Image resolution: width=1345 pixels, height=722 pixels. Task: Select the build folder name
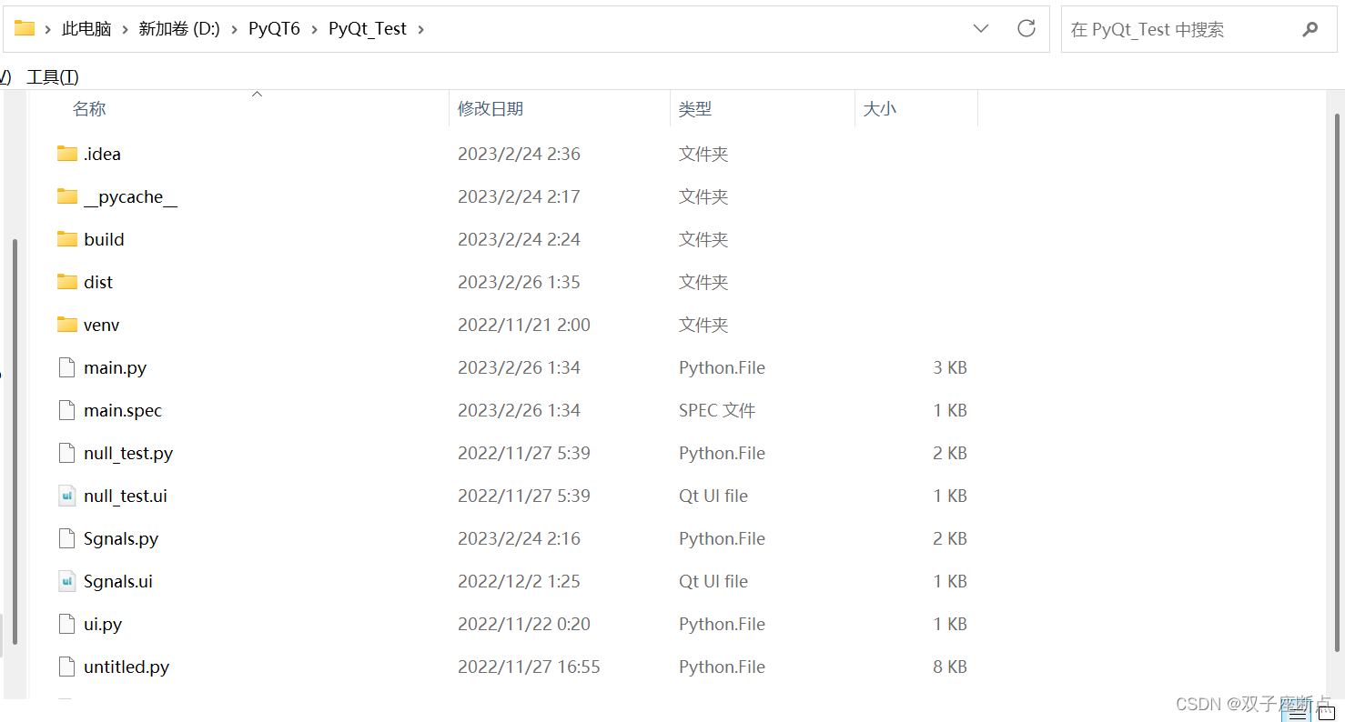click(x=104, y=239)
